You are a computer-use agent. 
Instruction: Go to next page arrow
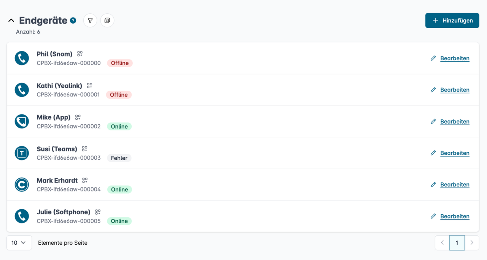coord(472,243)
